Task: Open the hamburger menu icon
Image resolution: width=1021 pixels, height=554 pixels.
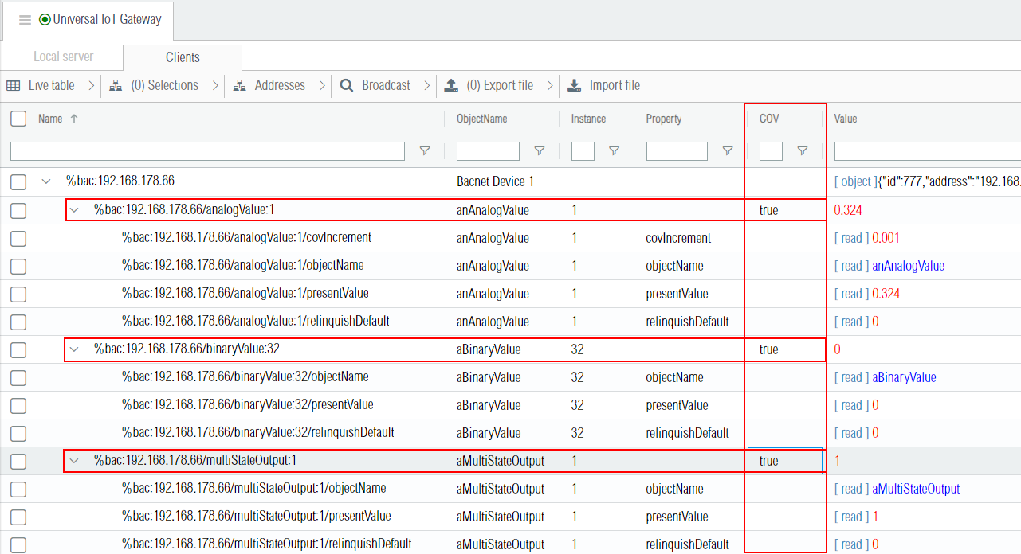Action: point(25,20)
